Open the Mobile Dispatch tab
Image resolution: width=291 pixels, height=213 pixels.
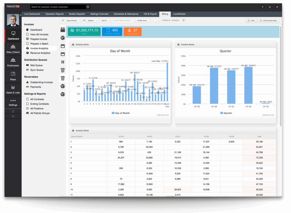77,14
